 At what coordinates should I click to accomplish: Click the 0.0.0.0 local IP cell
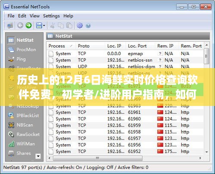[x=114, y=54]
